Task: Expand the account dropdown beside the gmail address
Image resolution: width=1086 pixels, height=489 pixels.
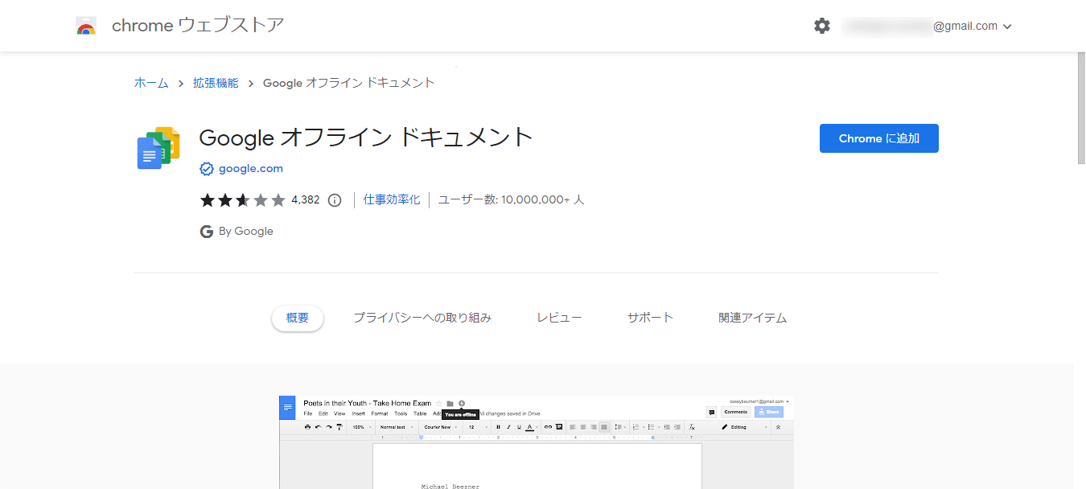Action: (x=1006, y=26)
